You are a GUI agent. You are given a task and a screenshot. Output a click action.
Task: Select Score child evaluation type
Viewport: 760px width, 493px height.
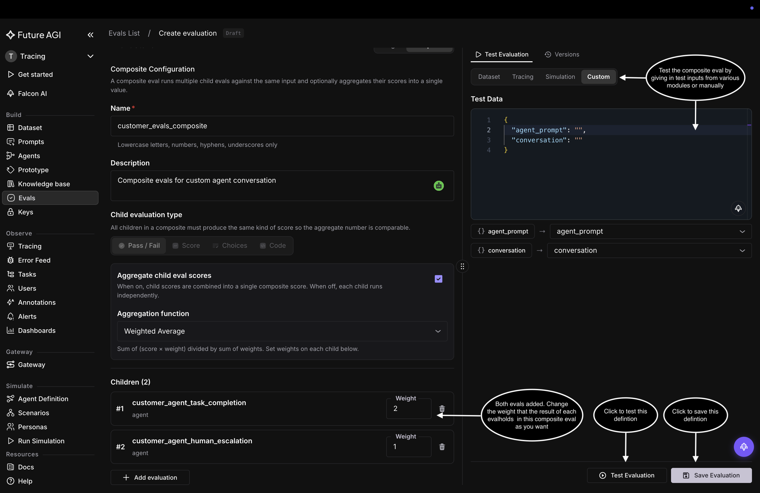pos(186,245)
